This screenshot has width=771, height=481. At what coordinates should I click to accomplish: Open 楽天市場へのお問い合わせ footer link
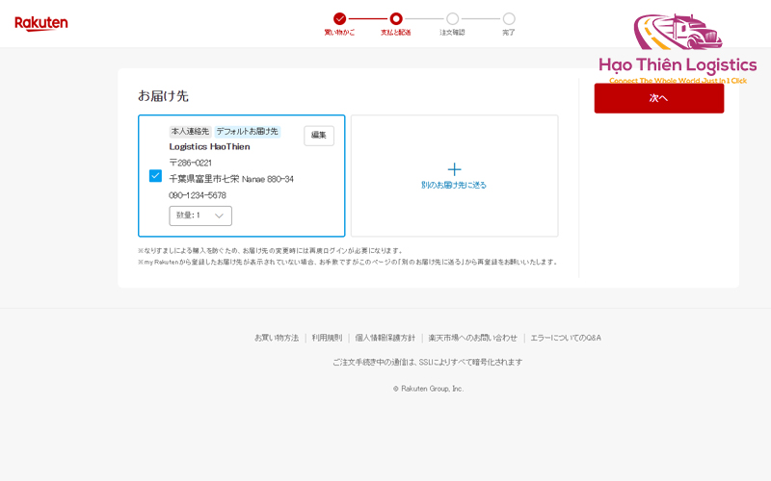[x=472, y=338]
